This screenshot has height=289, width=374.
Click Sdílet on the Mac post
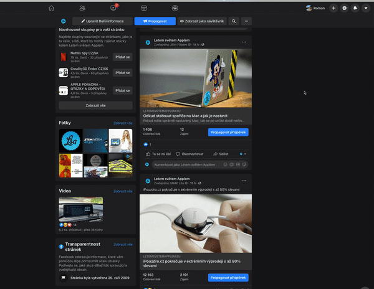tap(221, 154)
